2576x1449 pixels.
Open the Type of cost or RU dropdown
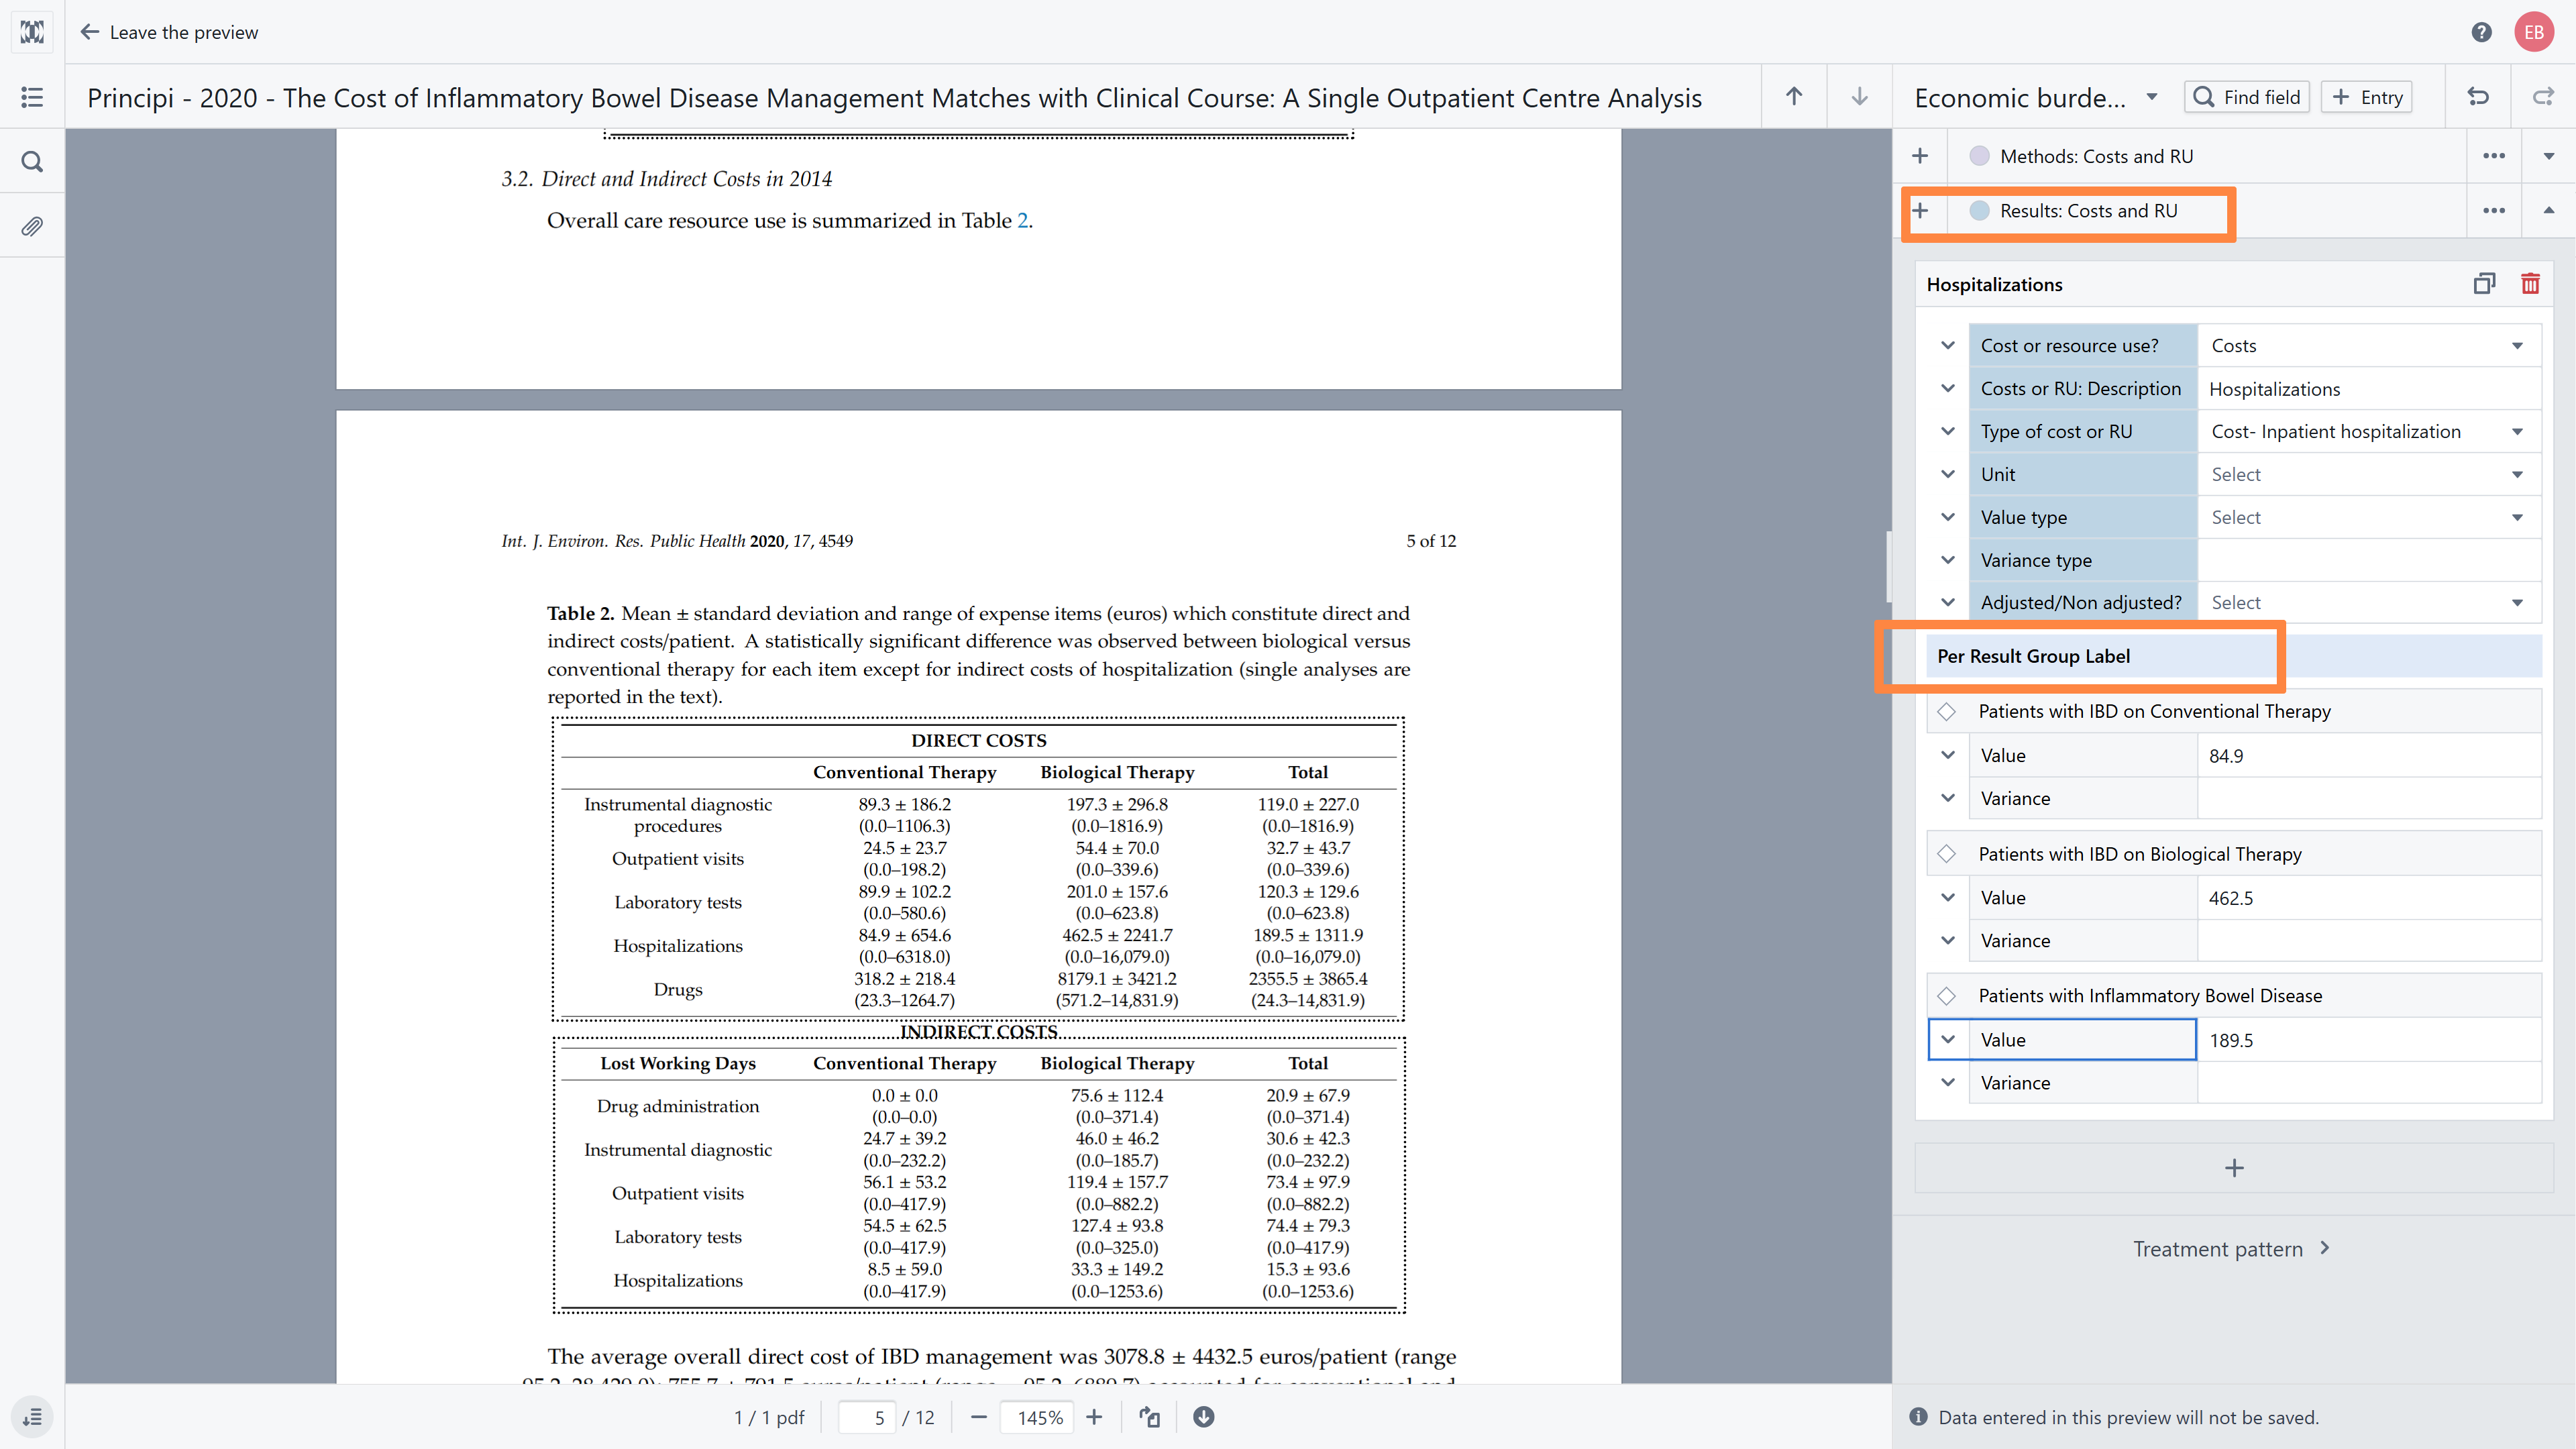click(x=2369, y=432)
